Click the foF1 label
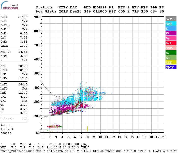This screenshot has height=153, width=178. pyautogui.click(x=4, y=21)
